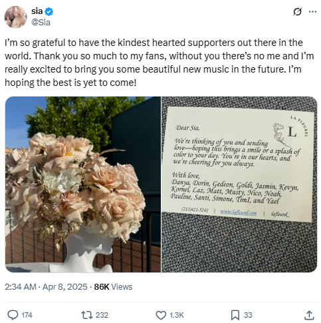Like the post with the heart icon

(161, 315)
